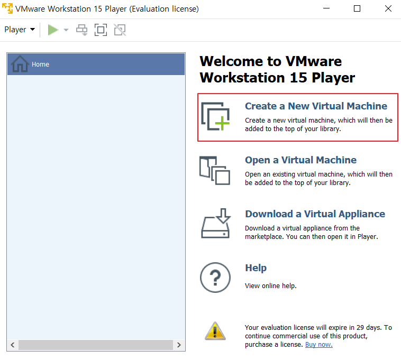Click 'View online help.' text
This screenshot has height=360, width=401.
(270, 285)
